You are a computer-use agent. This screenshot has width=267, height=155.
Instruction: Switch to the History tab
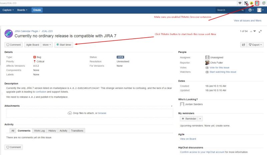point(52,131)
